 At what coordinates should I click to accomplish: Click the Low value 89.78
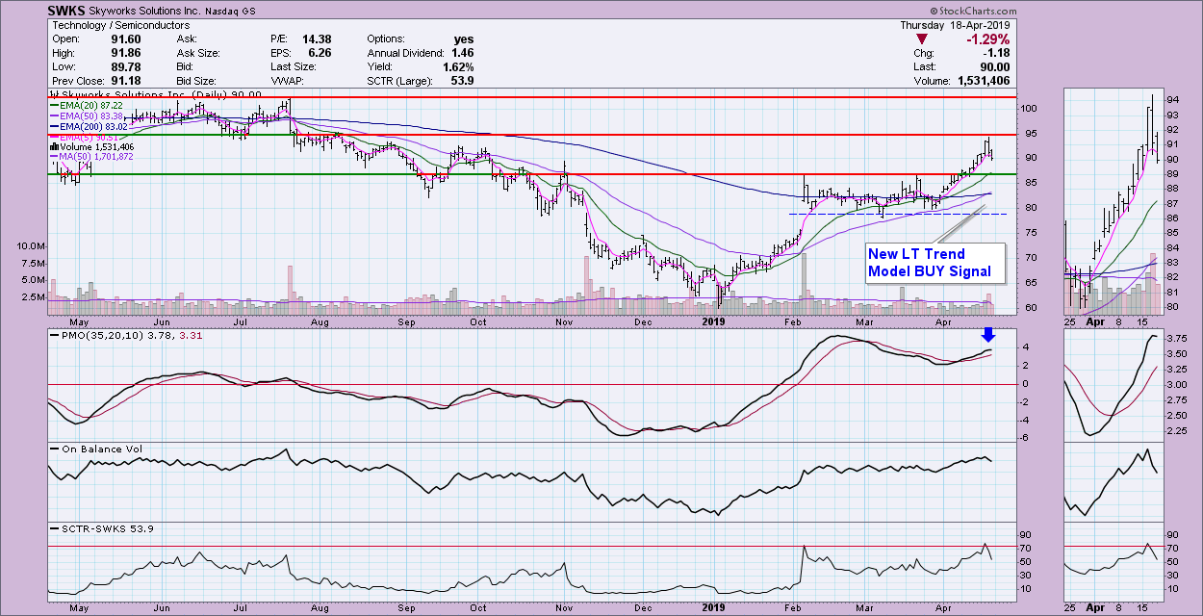(125, 67)
